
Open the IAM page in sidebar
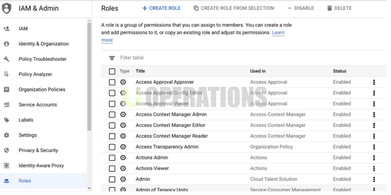pyautogui.click(x=44, y=29)
